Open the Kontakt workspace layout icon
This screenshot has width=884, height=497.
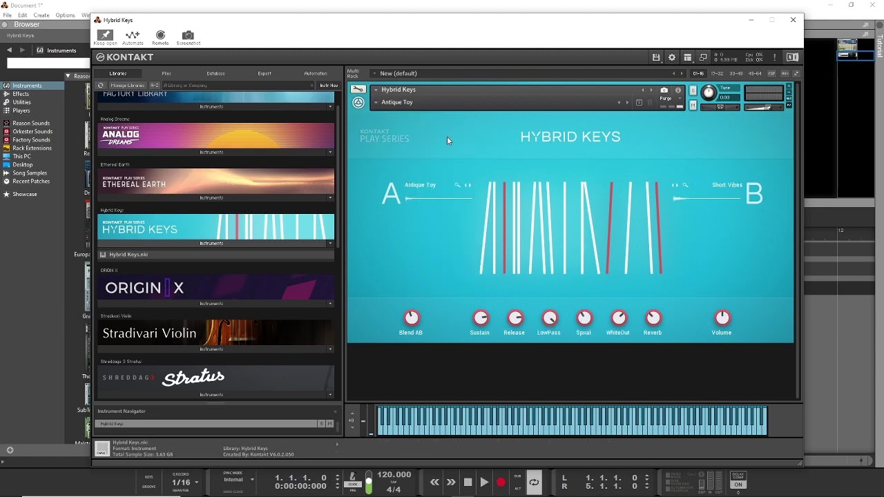[x=688, y=57]
